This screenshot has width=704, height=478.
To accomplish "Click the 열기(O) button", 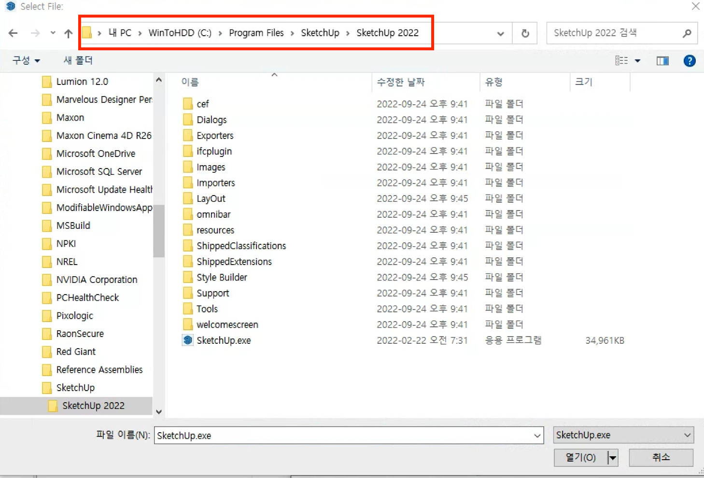I will click(580, 457).
